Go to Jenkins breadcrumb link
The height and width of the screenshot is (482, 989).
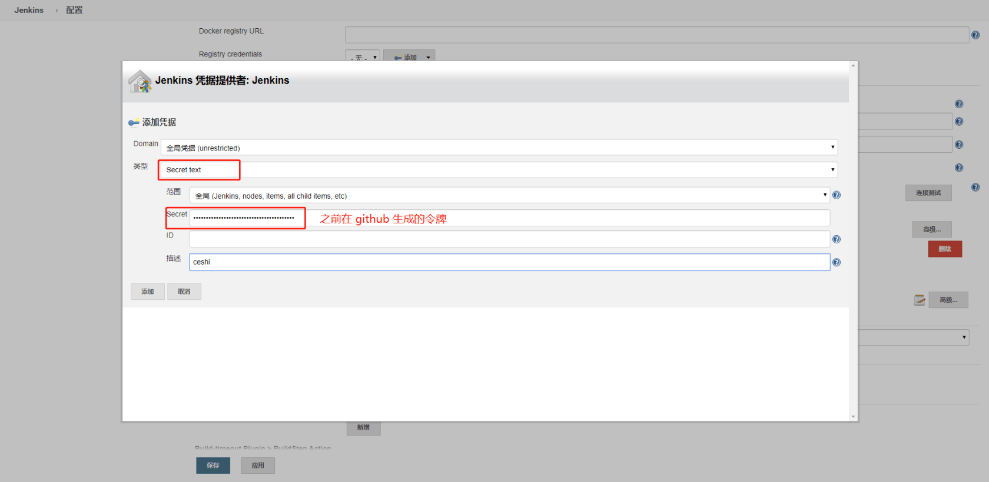click(x=29, y=10)
